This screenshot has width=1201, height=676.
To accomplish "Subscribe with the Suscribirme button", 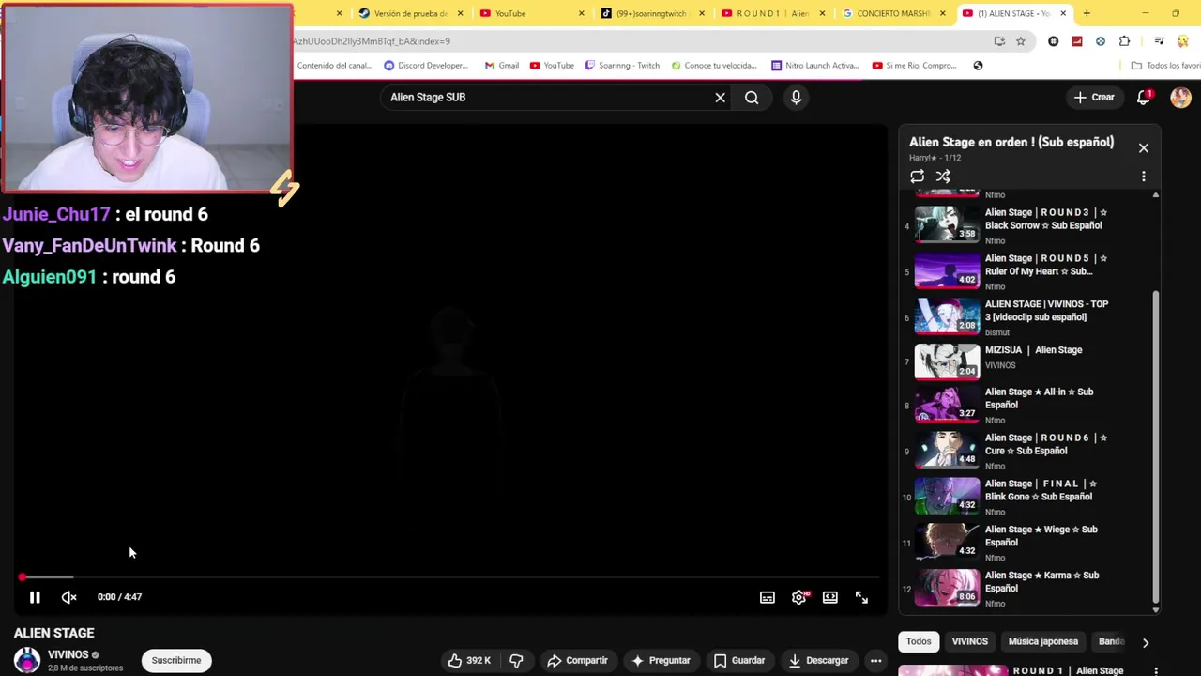I will click(x=176, y=661).
